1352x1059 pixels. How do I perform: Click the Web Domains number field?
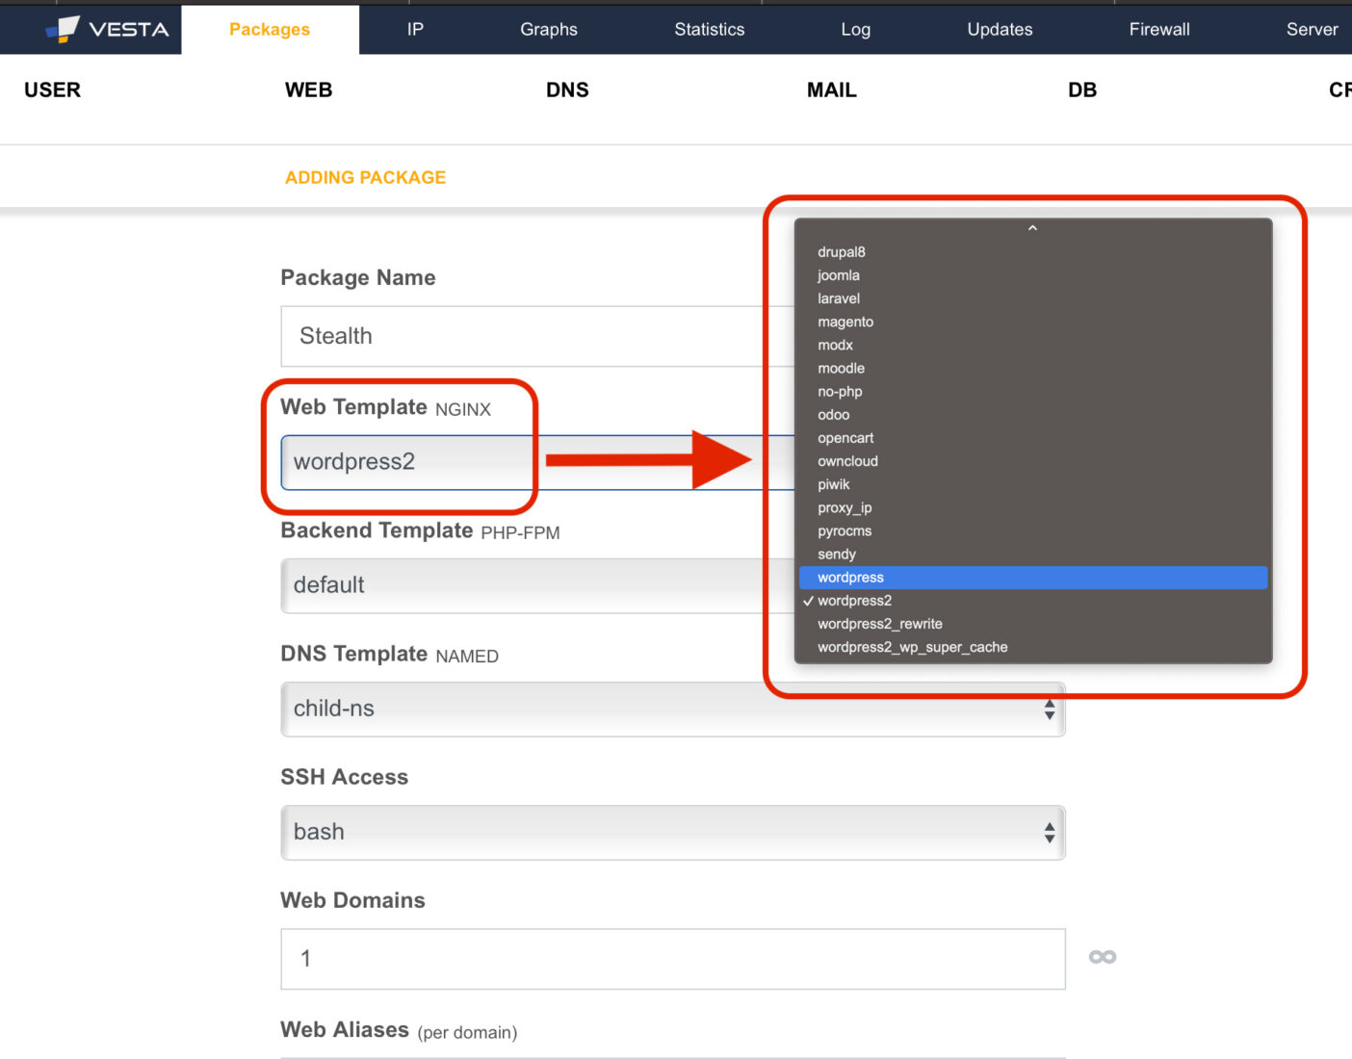click(x=672, y=959)
